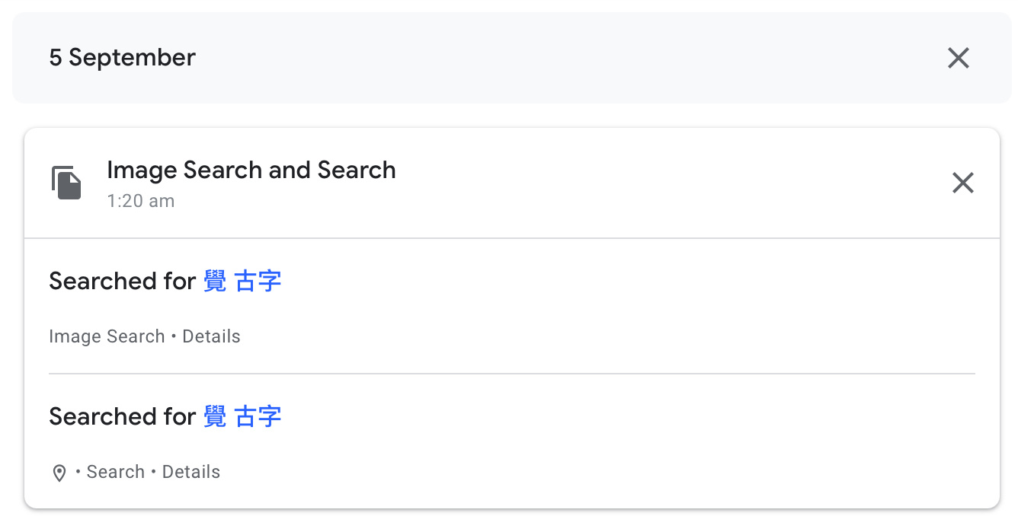Click the Image Search product label
The image size is (1018, 516).
point(107,336)
